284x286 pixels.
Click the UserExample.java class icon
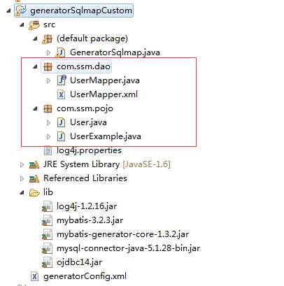(61, 136)
